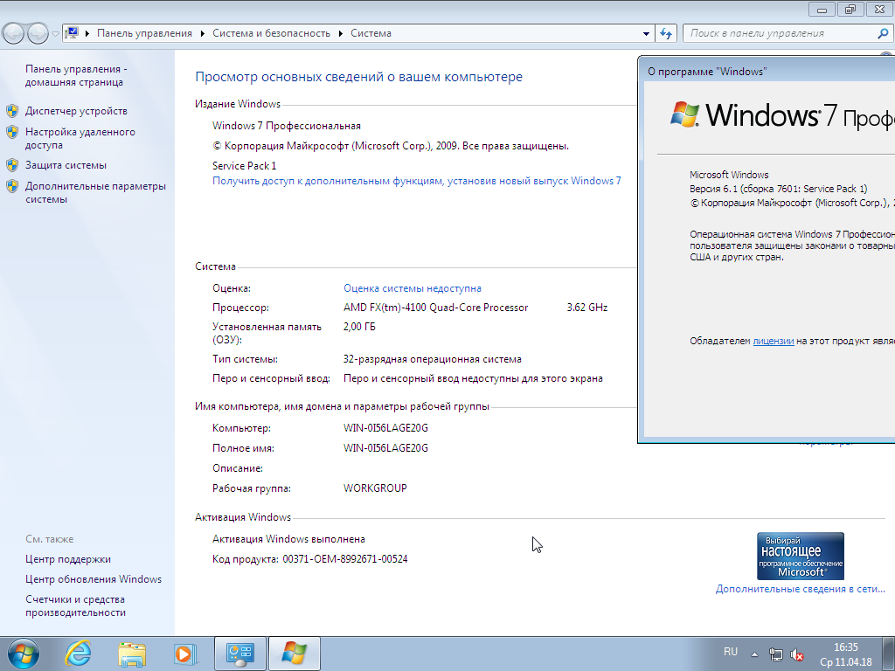Open the recent pages dropdown beside navigation arrows
Screen dimensions: 895x671
click(55, 34)
